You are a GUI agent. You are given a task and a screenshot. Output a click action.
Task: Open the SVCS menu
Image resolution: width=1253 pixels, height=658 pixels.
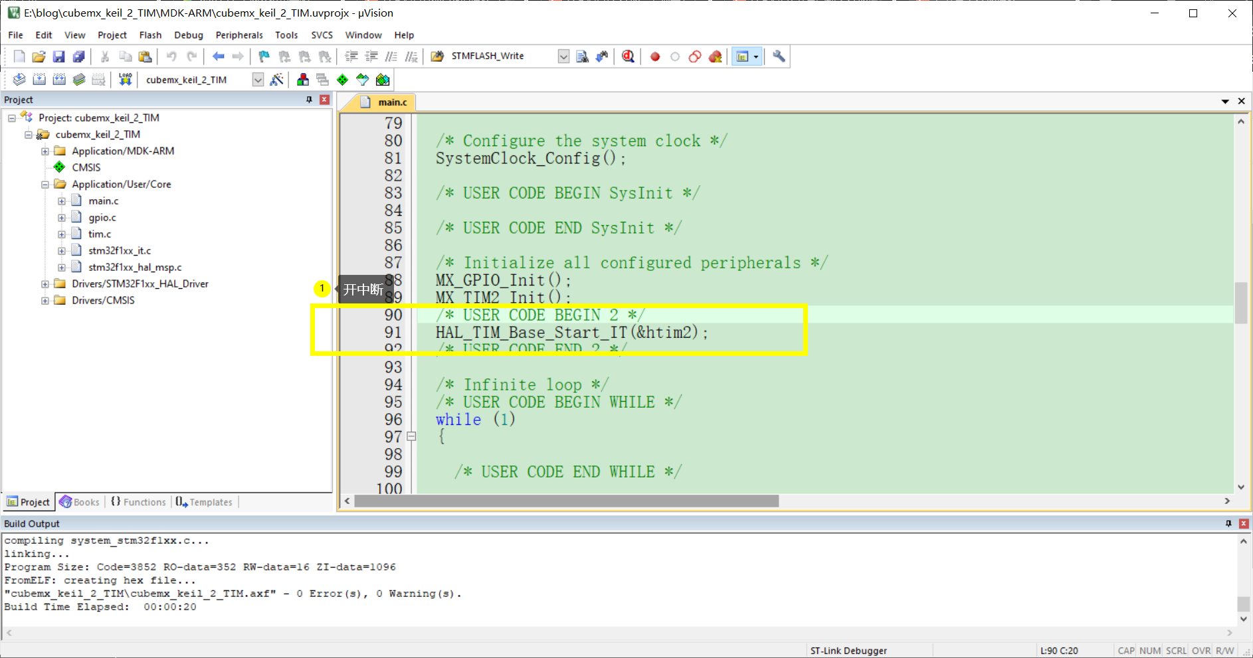(322, 35)
